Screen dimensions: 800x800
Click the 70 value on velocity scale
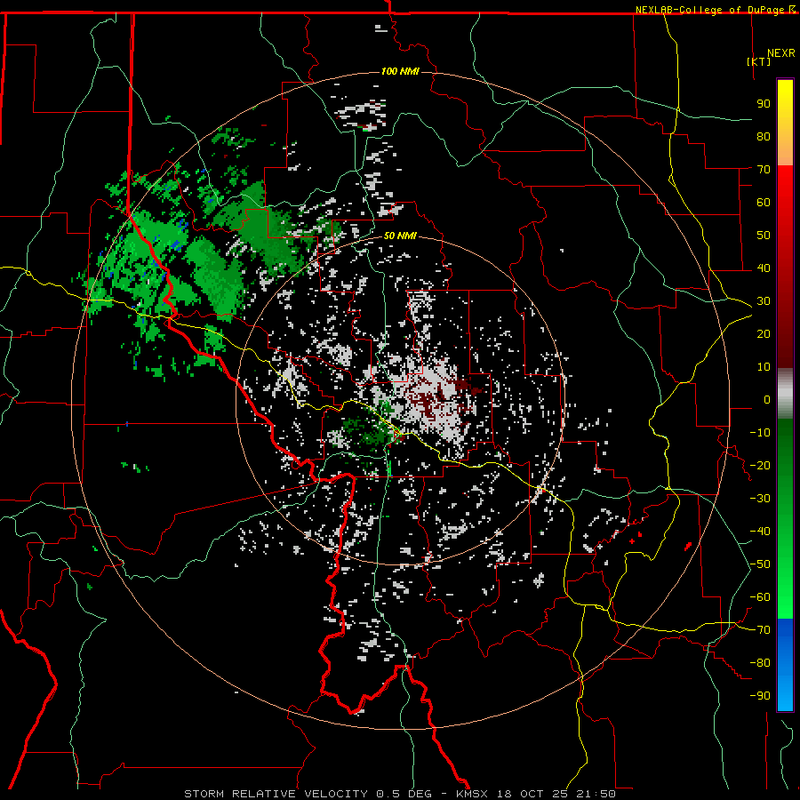tap(764, 170)
